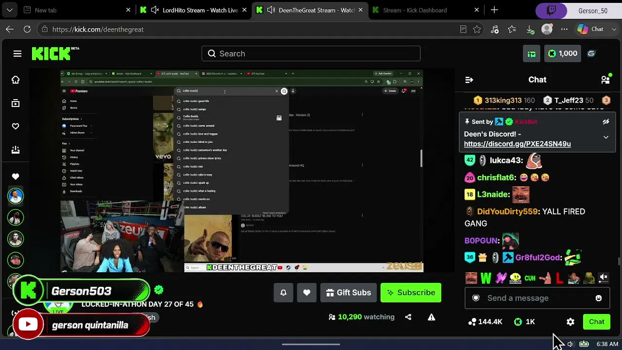622x350 pixels.
Task: Toggle stream notifications bell
Action: pos(283,293)
